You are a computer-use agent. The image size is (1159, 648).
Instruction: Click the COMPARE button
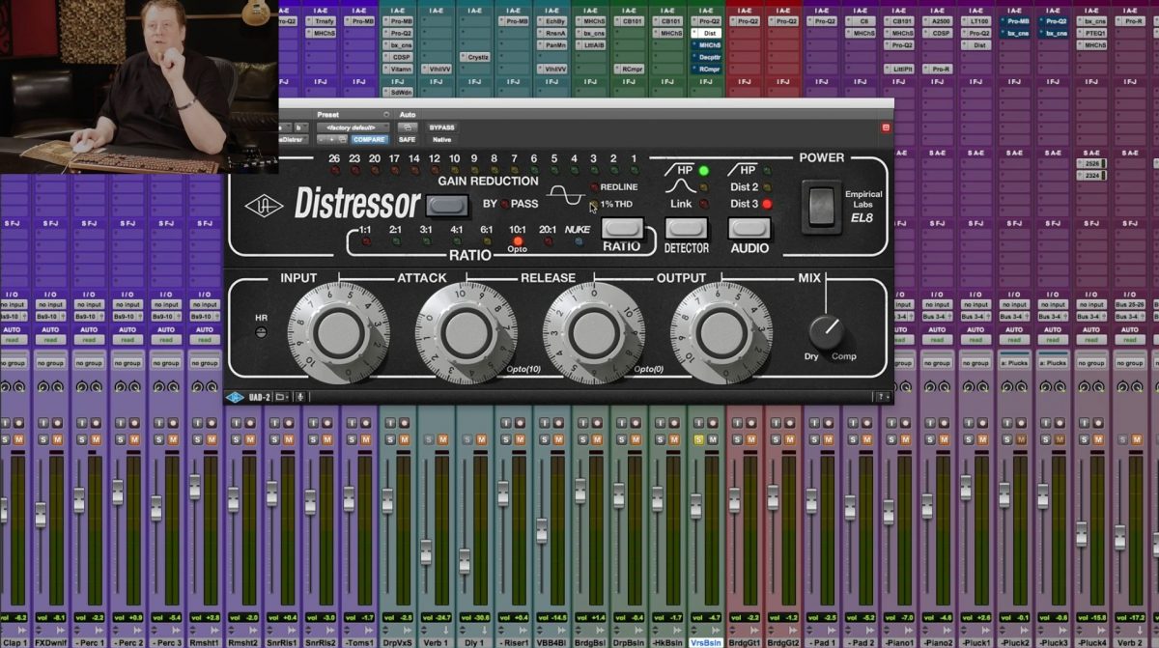[x=369, y=140]
